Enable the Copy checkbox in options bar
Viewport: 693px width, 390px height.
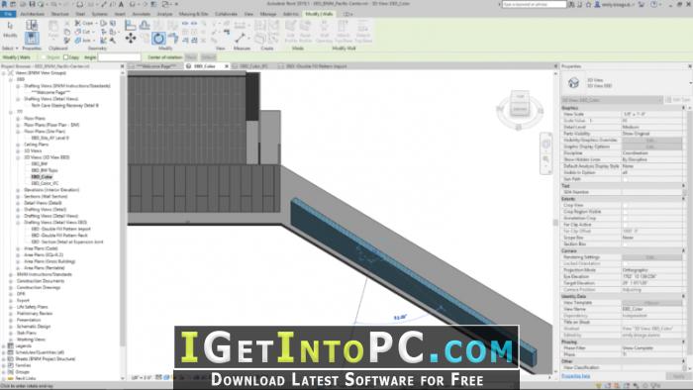click(x=66, y=57)
